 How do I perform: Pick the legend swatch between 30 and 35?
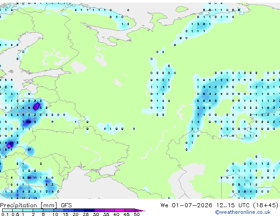click(x=99, y=210)
